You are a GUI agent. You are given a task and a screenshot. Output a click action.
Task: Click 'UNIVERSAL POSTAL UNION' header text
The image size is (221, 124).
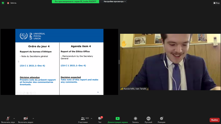tap(39, 36)
